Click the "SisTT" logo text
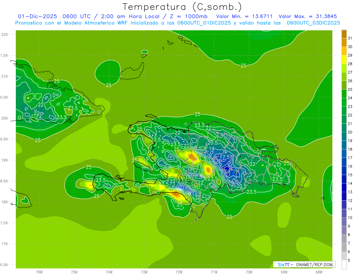This screenshot has height=276, width=358. click(283, 264)
